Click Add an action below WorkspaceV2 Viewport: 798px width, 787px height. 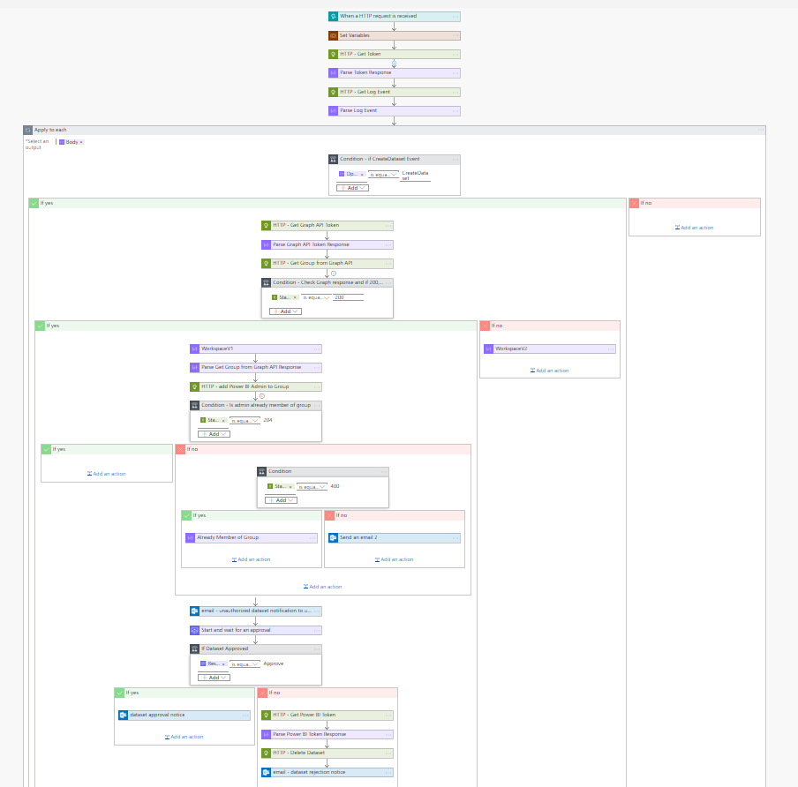coord(550,371)
